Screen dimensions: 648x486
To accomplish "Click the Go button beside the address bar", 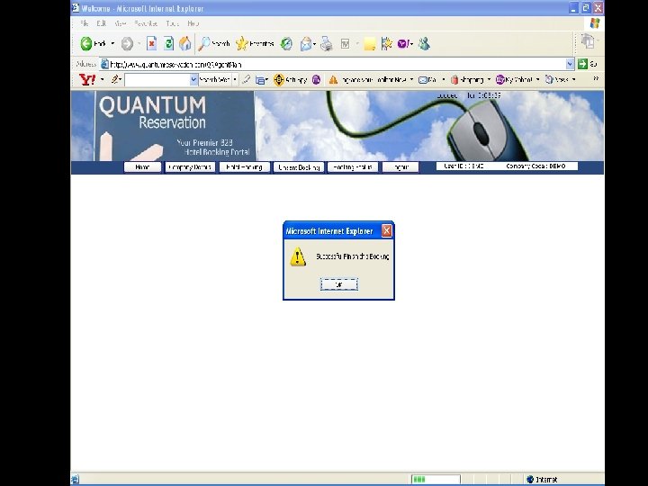I will coord(588,64).
